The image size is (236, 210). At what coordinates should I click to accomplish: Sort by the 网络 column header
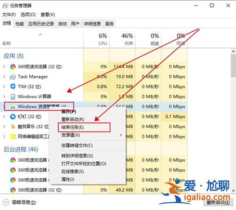pyautogui.click(x=175, y=39)
